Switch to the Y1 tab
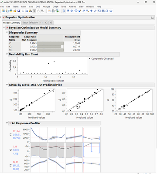The width and height of the screenshot is (157, 174). [41, 23]
